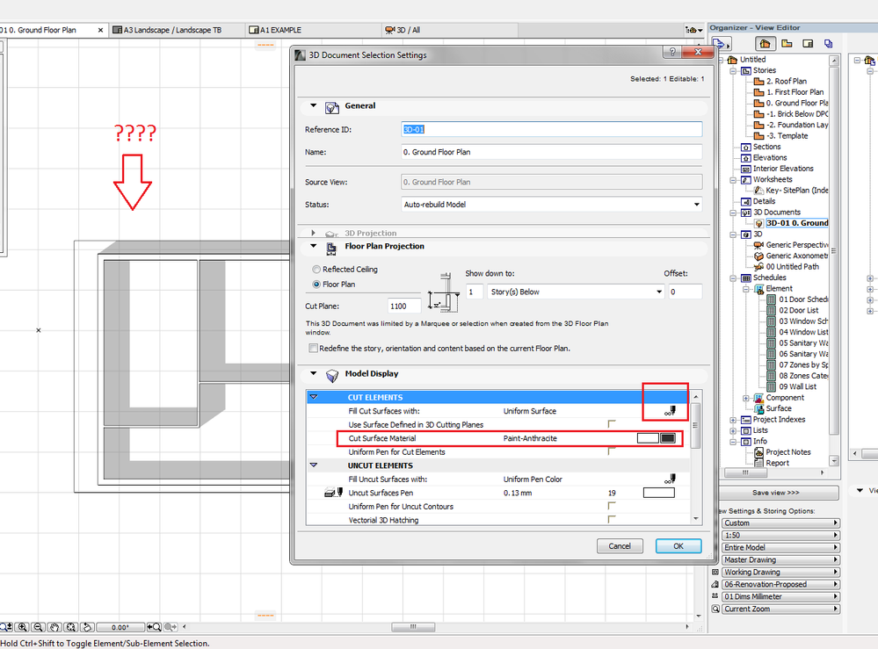Toggle Uniform Pen for Uncut Contours checkbox
Viewport: 878px width, 649px height.
point(612,506)
